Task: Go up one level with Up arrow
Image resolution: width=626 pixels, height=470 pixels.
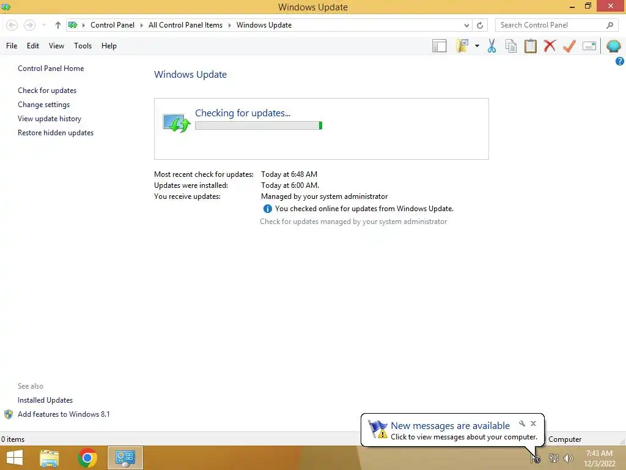Action: click(x=58, y=25)
